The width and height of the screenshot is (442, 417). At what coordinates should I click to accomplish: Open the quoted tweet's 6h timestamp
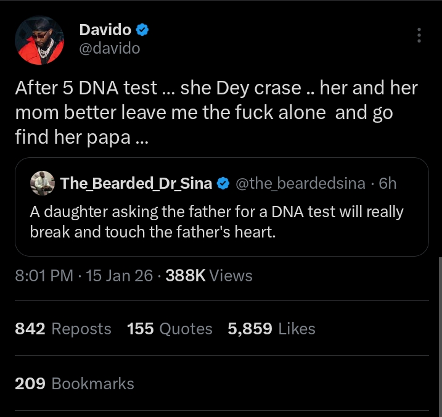tap(388, 183)
